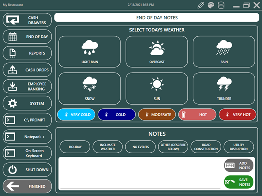Toggle the Road Construction note tag
Image resolution: width=262 pixels, height=196 pixels.
[x=206, y=147]
